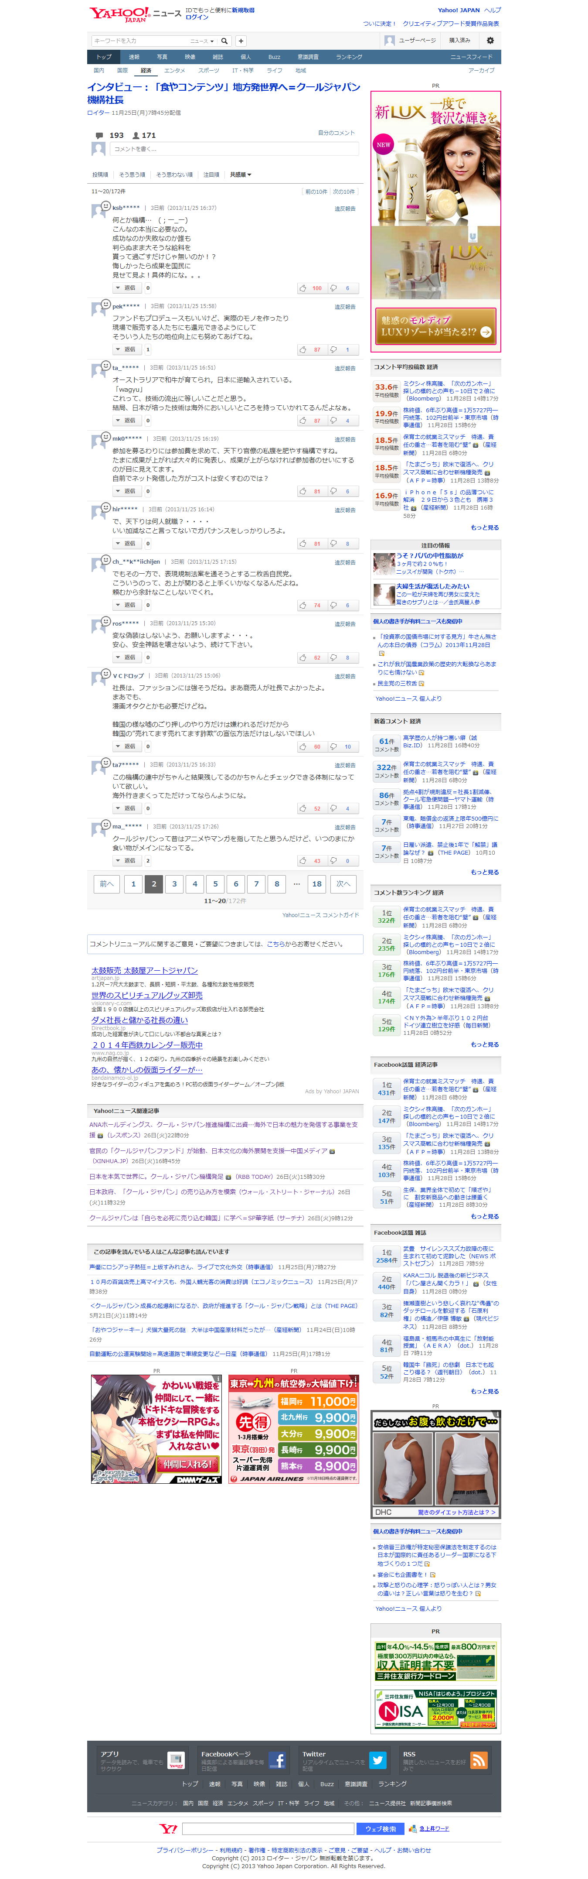Click thumbs-up on hir***** comment
588x1879 pixels.
(302, 544)
